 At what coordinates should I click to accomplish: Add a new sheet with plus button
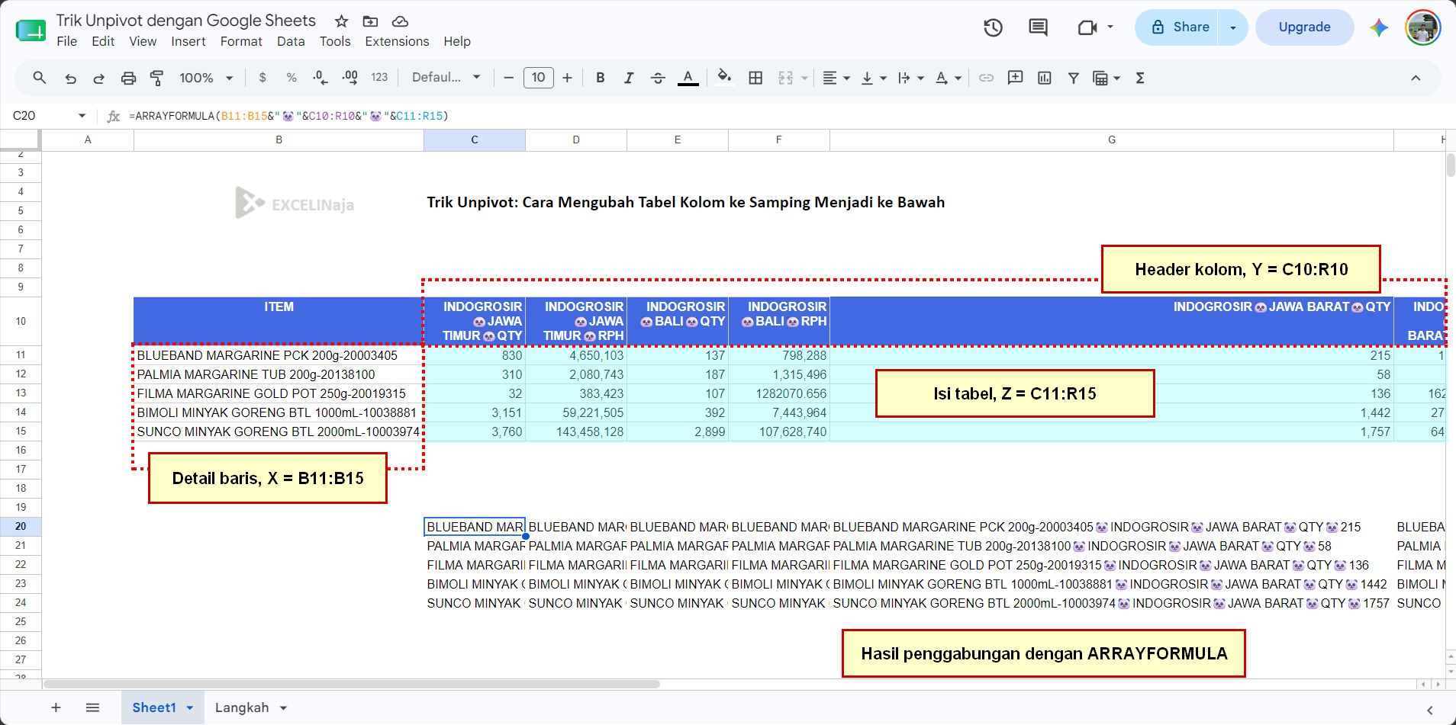[56, 707]
